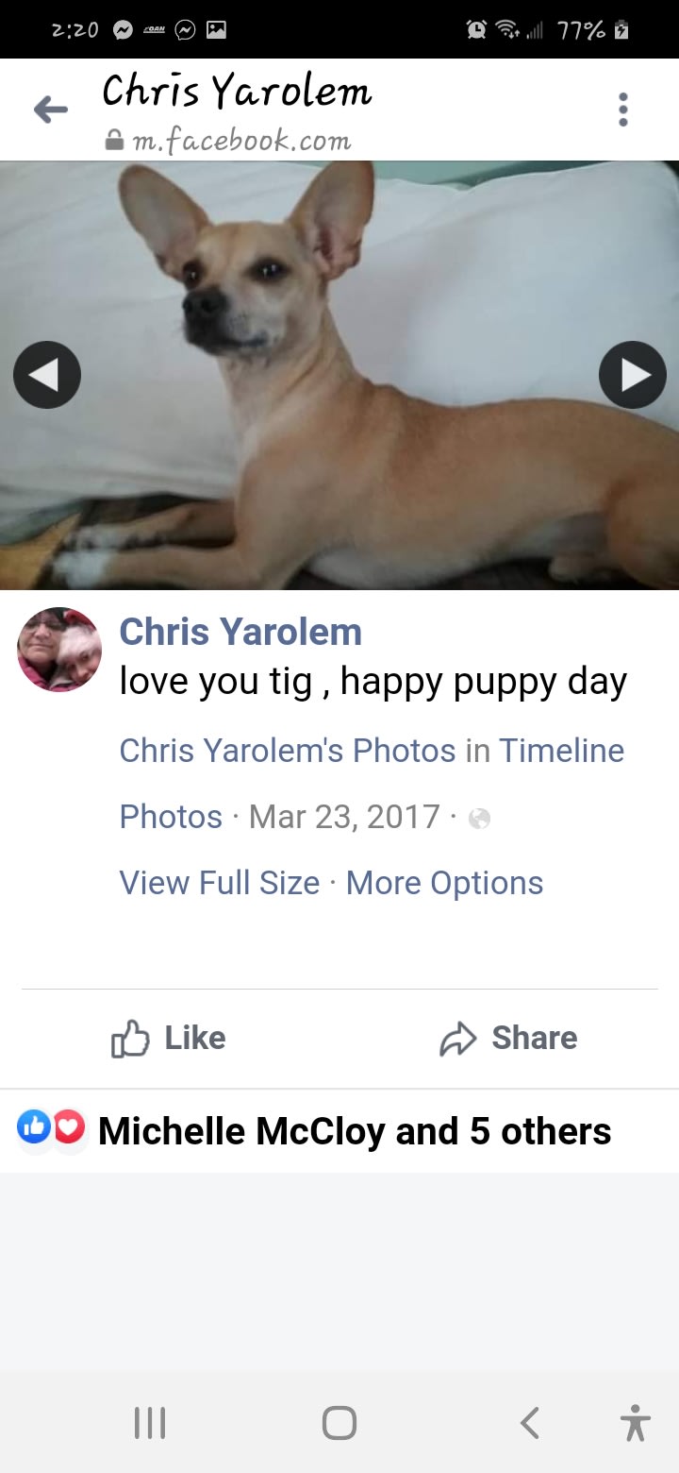Open the three-dot overflow menu
This screenshot has width=679, height=1473.
click(622, 110)
